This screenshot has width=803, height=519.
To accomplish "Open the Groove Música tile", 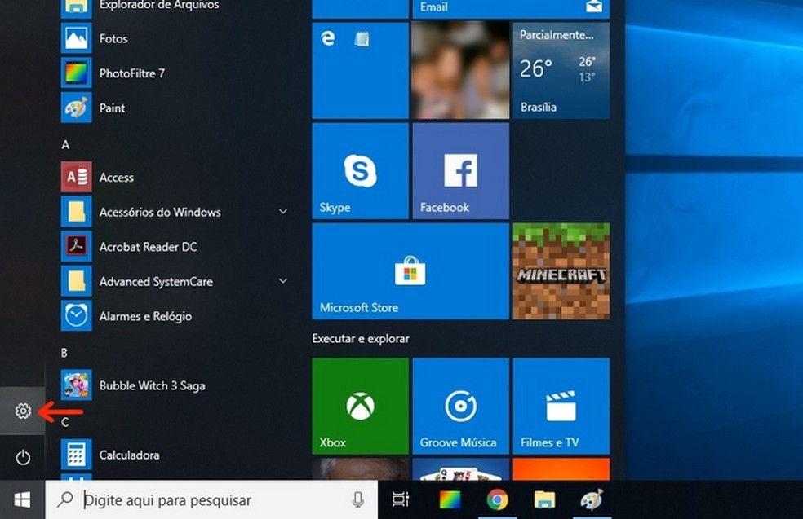I will pyautogui.click(x=460, y=406).
